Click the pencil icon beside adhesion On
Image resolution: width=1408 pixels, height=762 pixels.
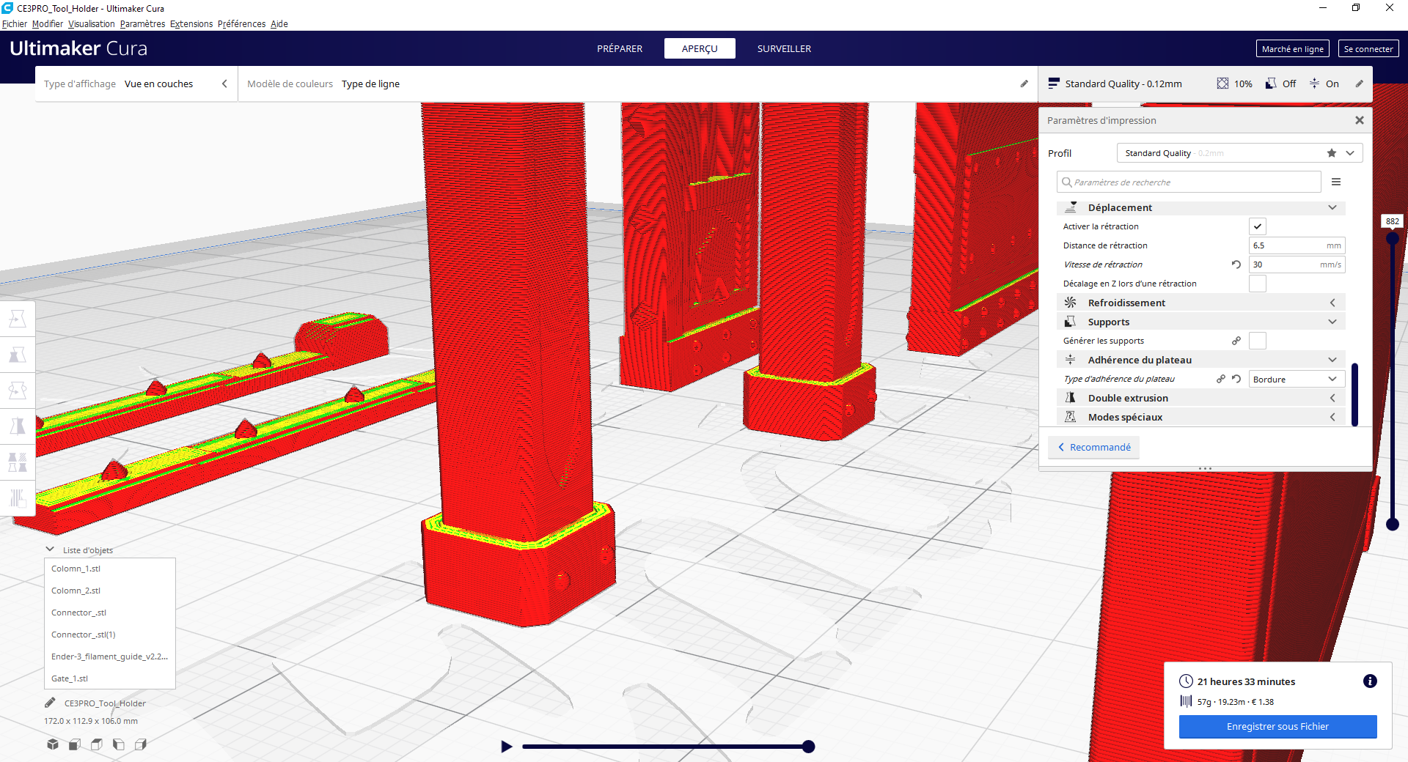pyautogui.click(x=1359, y=84)
